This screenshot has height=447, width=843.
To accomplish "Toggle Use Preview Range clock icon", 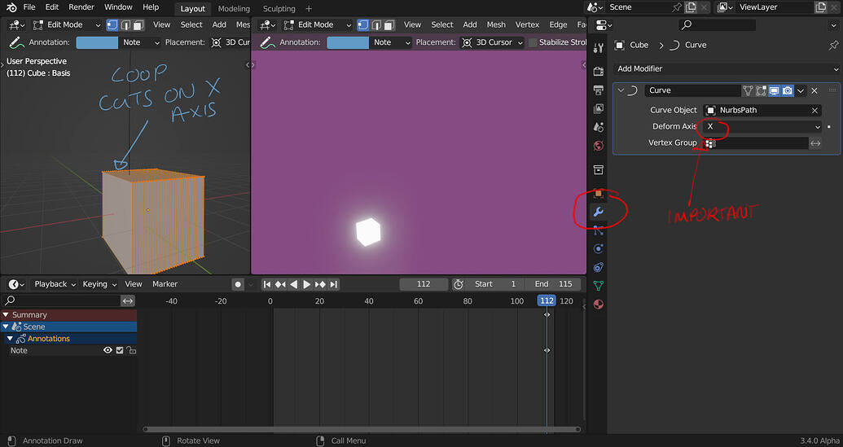I will (x=458, y=284).
